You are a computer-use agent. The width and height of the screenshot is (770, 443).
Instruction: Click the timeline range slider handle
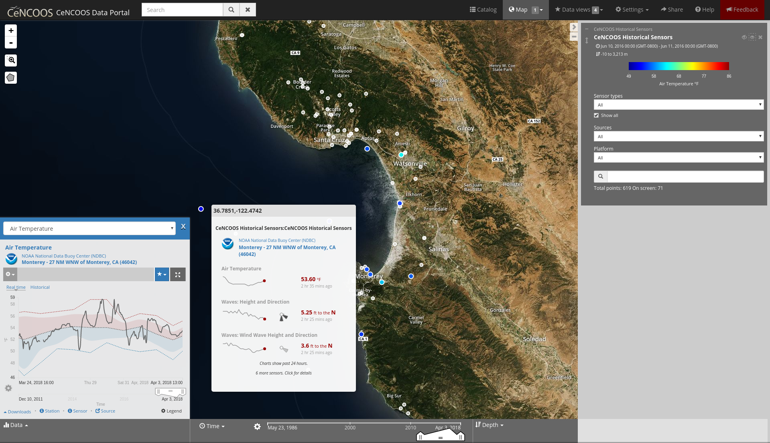point(441,436)
